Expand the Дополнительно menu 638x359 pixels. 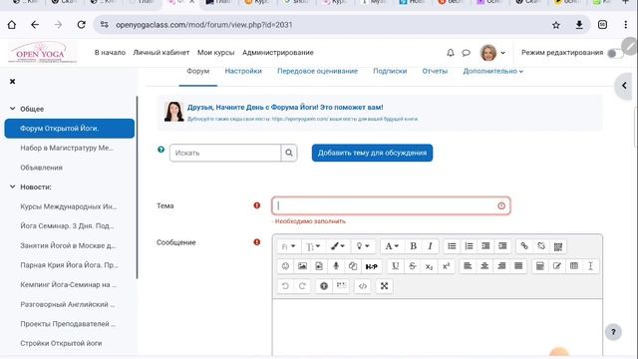click(493, 71)
